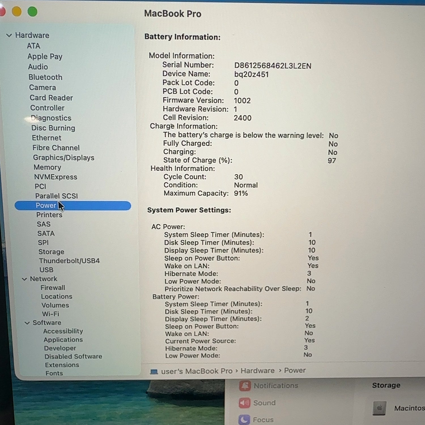Click Hardware in the path bar
The height and width of the screenshot is (425, 425).
coord(258,371)
